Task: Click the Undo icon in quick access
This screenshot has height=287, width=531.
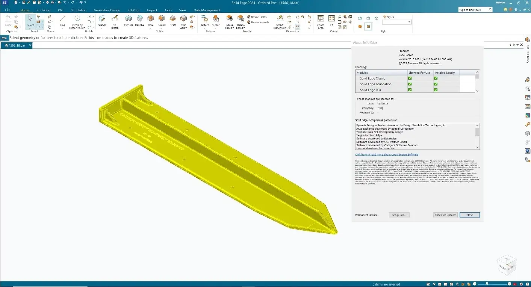Action: pos(65,2)
